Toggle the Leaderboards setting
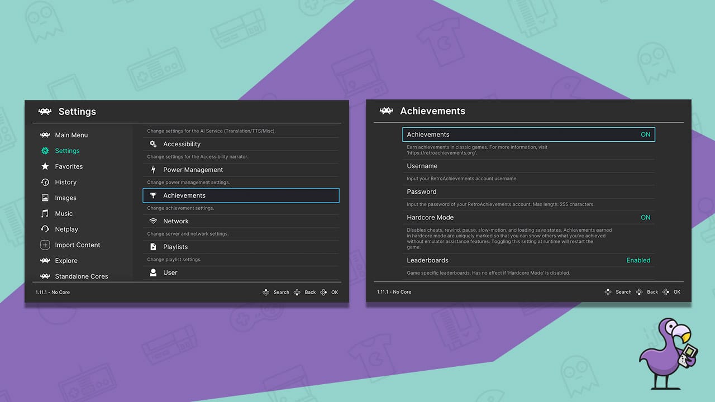Viewport: 715px width, 402px height. click(638, 260)
